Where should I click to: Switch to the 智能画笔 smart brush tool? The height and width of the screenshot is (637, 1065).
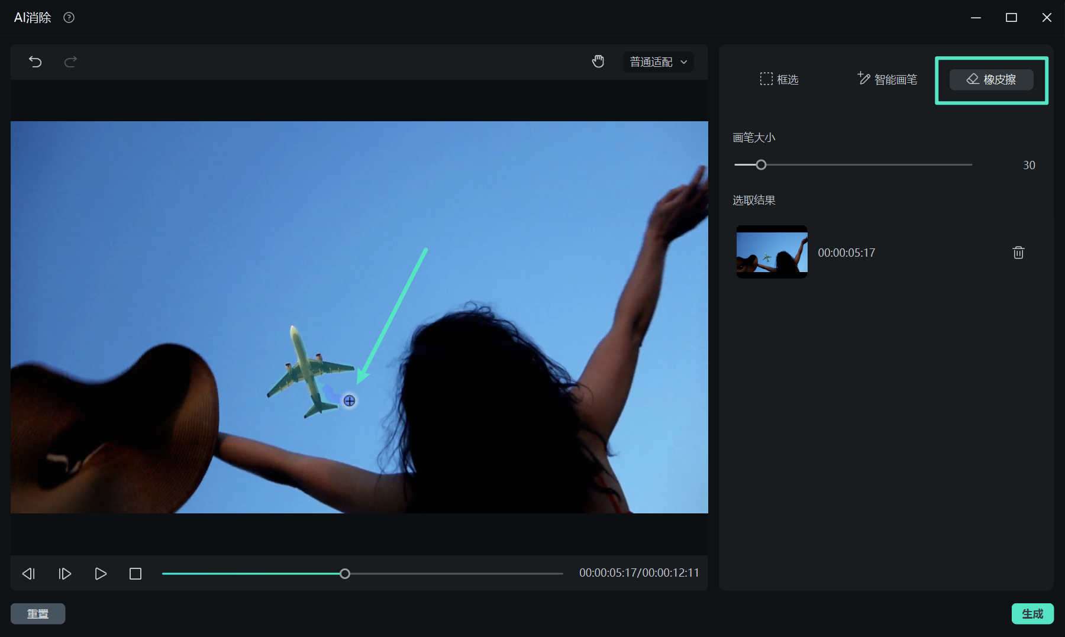(x=887, y=79)
